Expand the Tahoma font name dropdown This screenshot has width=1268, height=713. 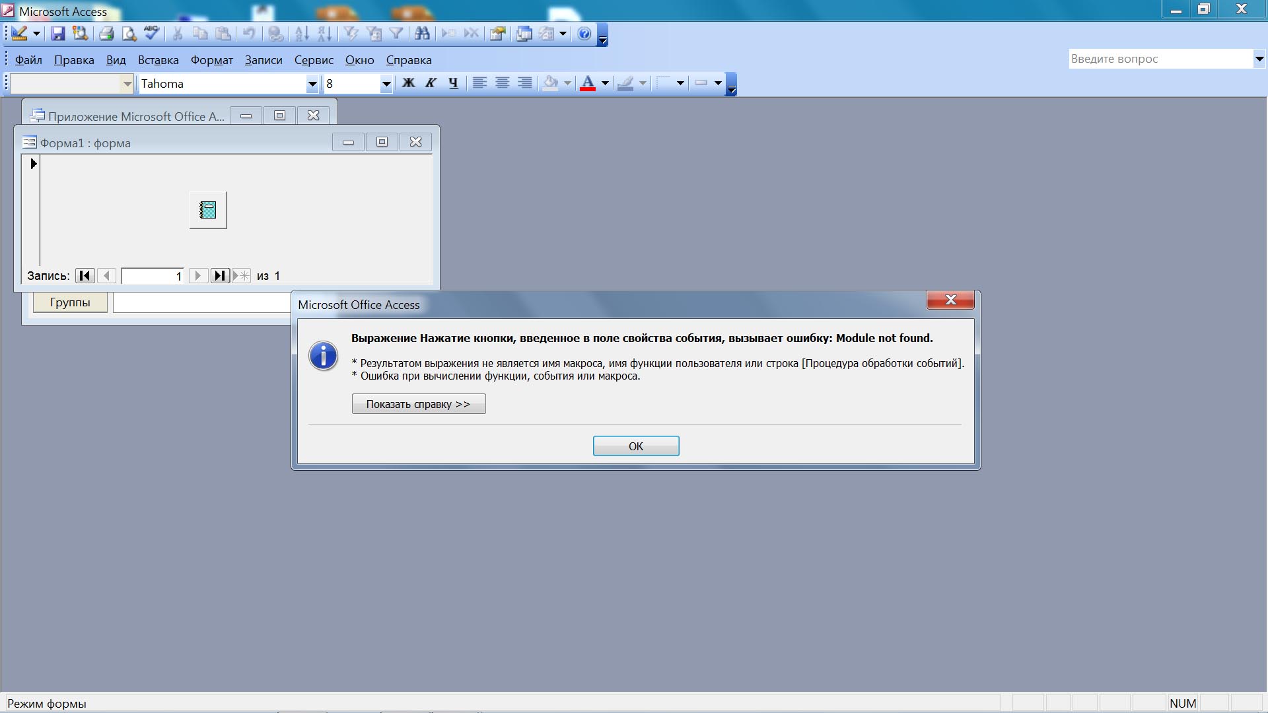(312, 84)
